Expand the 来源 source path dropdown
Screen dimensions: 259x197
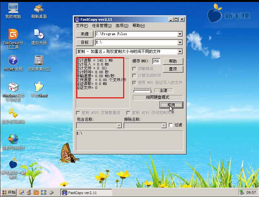pyautogui.click(x=180, y=34)
